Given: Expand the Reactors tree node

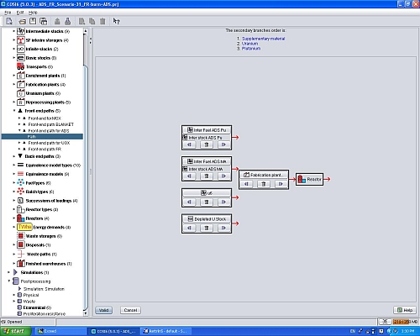Looking at the screenshot, I should tap(14, 218).
